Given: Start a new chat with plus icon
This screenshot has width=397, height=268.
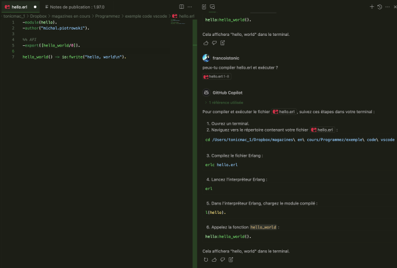Looking at the screenshot, I should (x=371, y=6).
